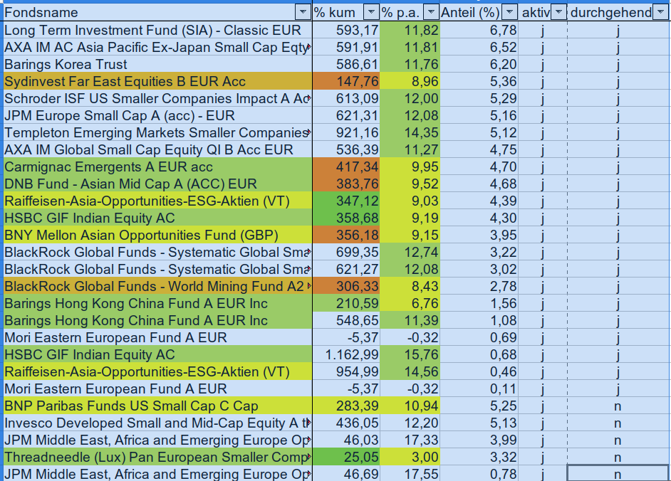671x481 pixels.
Task: Click the % kum value 548,65
Action: 346,321
